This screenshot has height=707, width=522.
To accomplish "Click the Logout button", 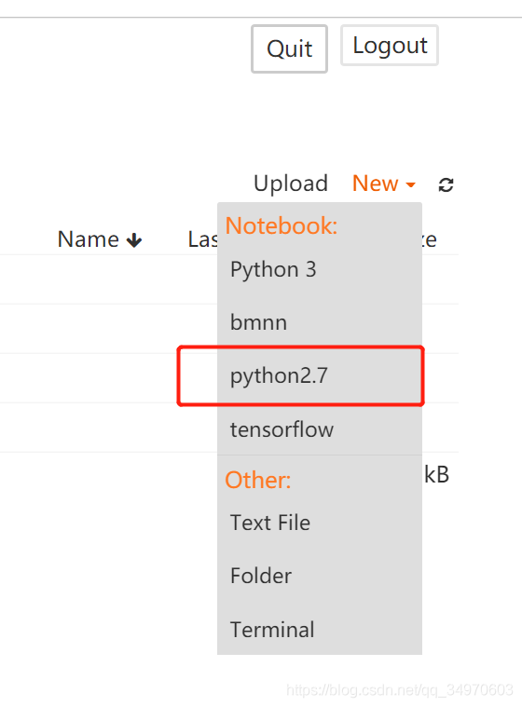I will [x=390, y=45].
